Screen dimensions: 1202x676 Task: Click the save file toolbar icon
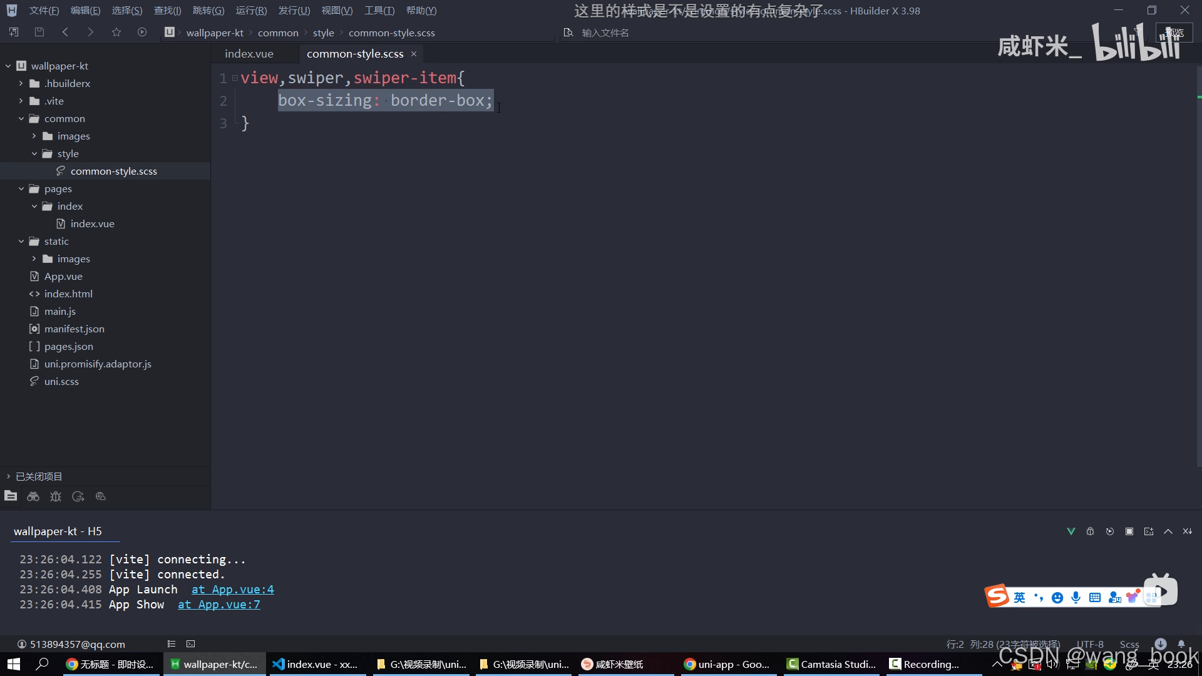(39, 32)
